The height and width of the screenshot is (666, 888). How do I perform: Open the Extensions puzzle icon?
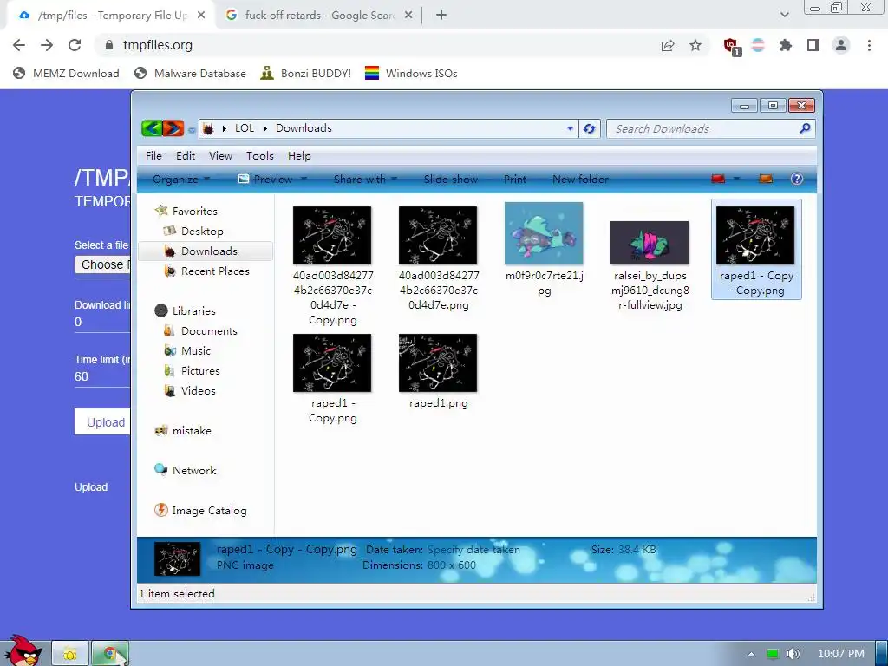tap(786, 45)
